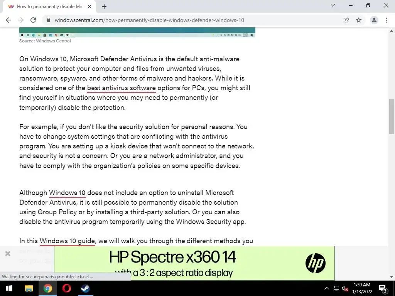Click the page's vertical scrollbar thumb
395x296 pixels.
click(392, 116)
